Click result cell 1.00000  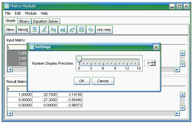[20, 94]
